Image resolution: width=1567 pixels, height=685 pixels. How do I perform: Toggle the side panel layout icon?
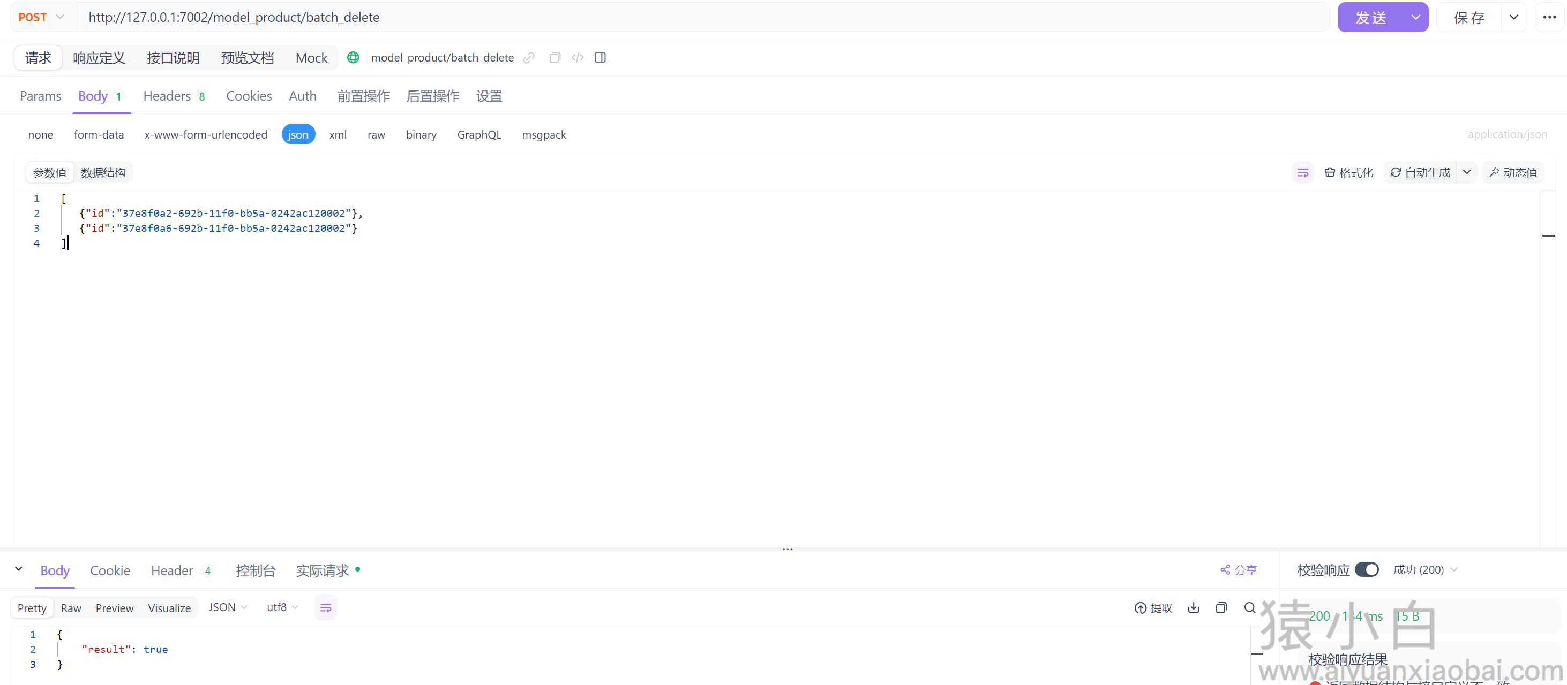click(x=600, y=58)
